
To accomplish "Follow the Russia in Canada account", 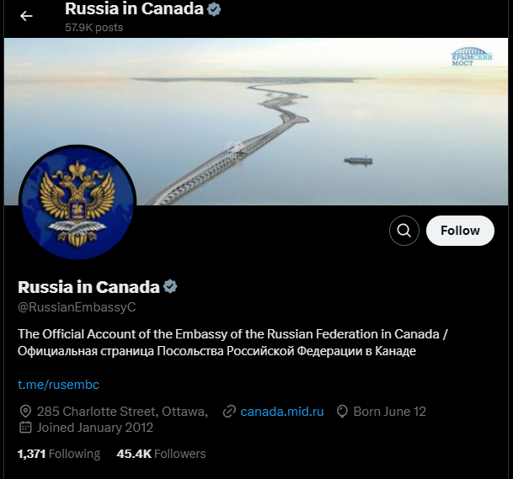I will [x=460, y=231].
